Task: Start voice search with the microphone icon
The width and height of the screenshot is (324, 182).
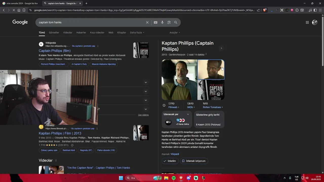Action: click(162, 22)
